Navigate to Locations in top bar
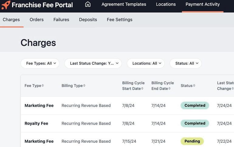The image size is (234, 147). [x=166, y=4]
